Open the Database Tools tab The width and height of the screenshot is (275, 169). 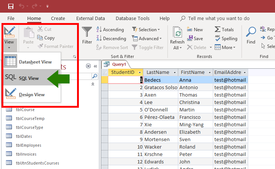pyautogui.click(x=132, y=19)
